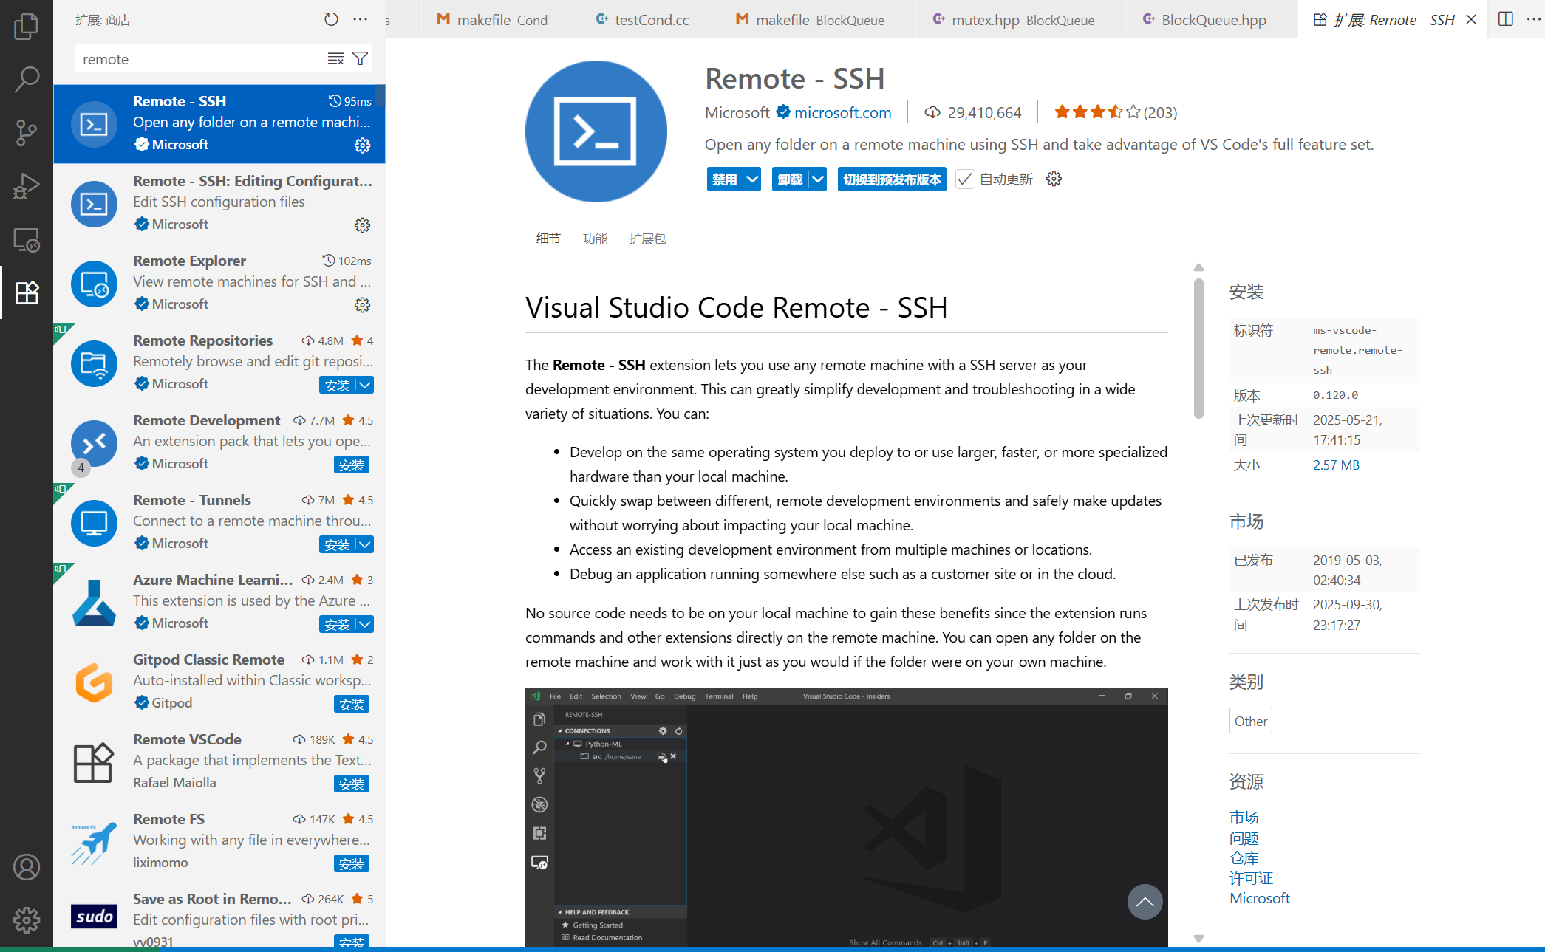The width and height of the screenshot is (1545, 952).
Task: Open the Run and Debug view
Action: (27, 186)
